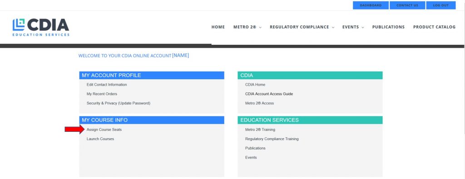
Task: Open the CDIA Account Access Guide
Action: (x=269, y=94)
